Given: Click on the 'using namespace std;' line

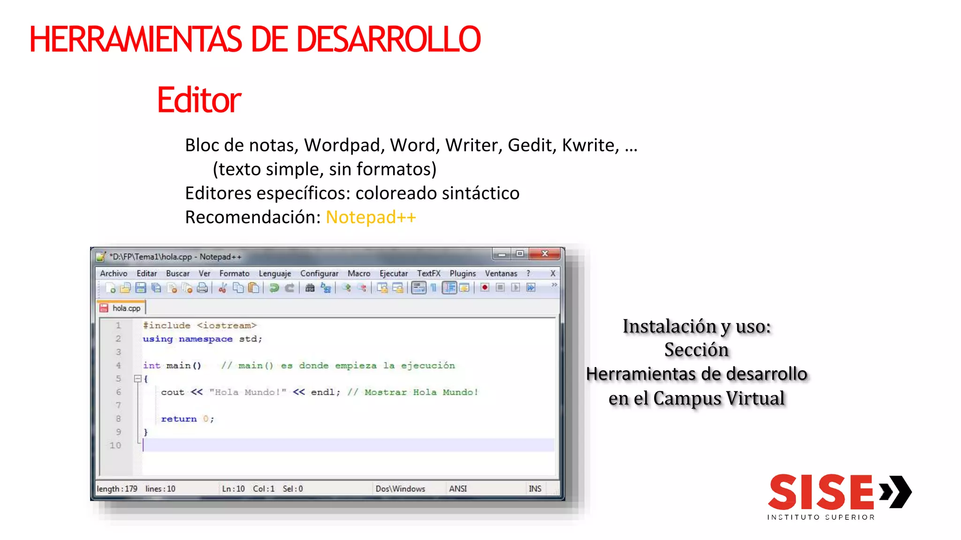Looking at the screenshot, I should [x=202, y=339].
